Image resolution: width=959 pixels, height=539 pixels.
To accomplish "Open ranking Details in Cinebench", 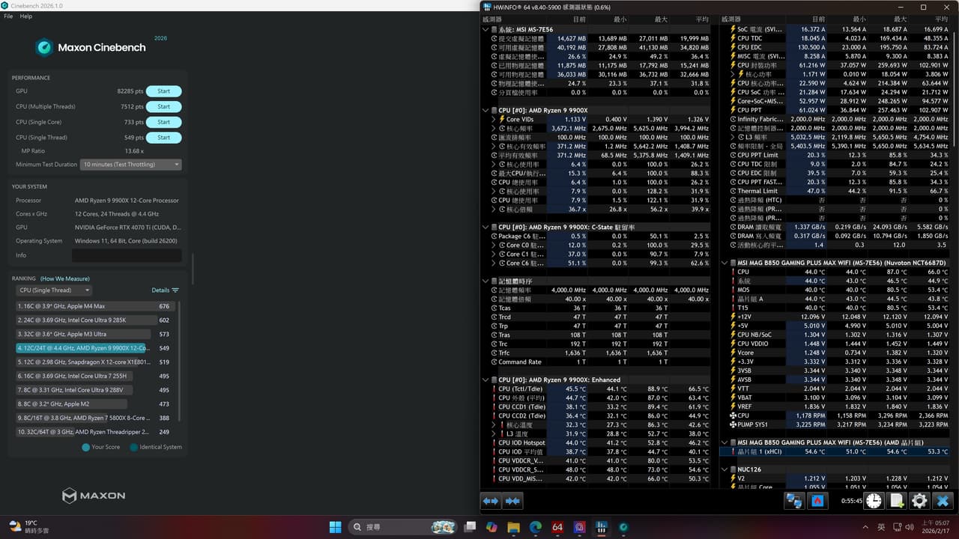I will click(x=165, y=290).
